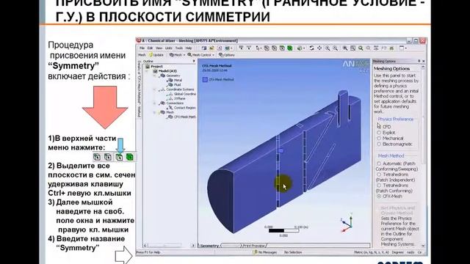Image resolution: width=470 pixels, height=264 pixels.
Task: Open the vertical Details of CFX-Mesh Method tab
Action: pyautogui.click(x=139, y=89)
